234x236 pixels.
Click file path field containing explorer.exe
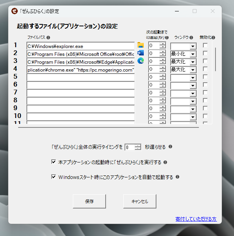coord(80,46)
